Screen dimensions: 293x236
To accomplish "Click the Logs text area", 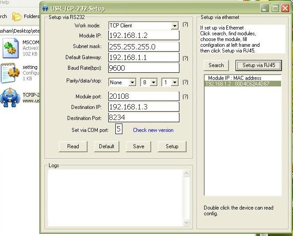I will tap(115, 198).
